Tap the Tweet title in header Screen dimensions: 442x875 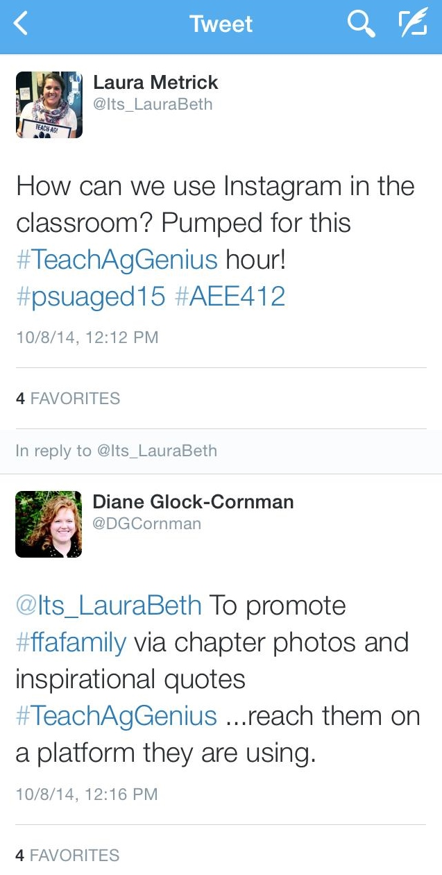221,24
